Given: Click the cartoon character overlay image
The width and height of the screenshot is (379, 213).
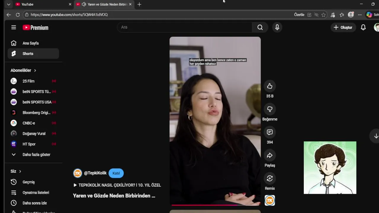Looking at the screenshot, I should pos(330,168).
